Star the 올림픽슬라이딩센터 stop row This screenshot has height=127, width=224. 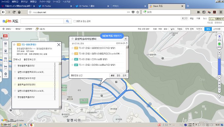tap(15, 84)
